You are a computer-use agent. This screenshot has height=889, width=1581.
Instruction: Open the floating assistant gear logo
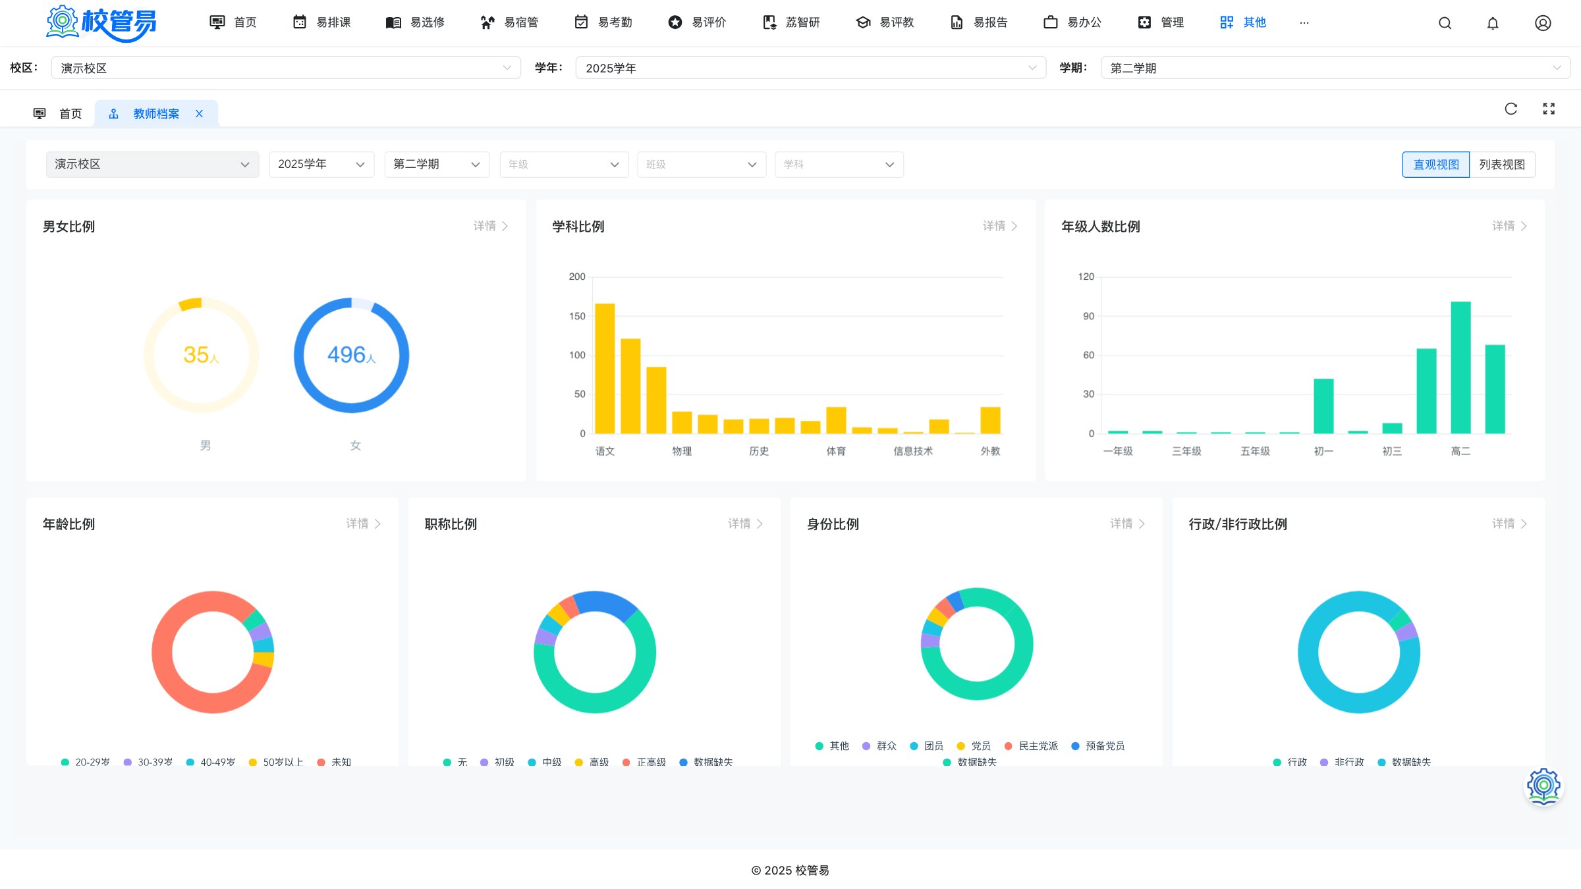pyautogui.click(x=1543, y=786)
